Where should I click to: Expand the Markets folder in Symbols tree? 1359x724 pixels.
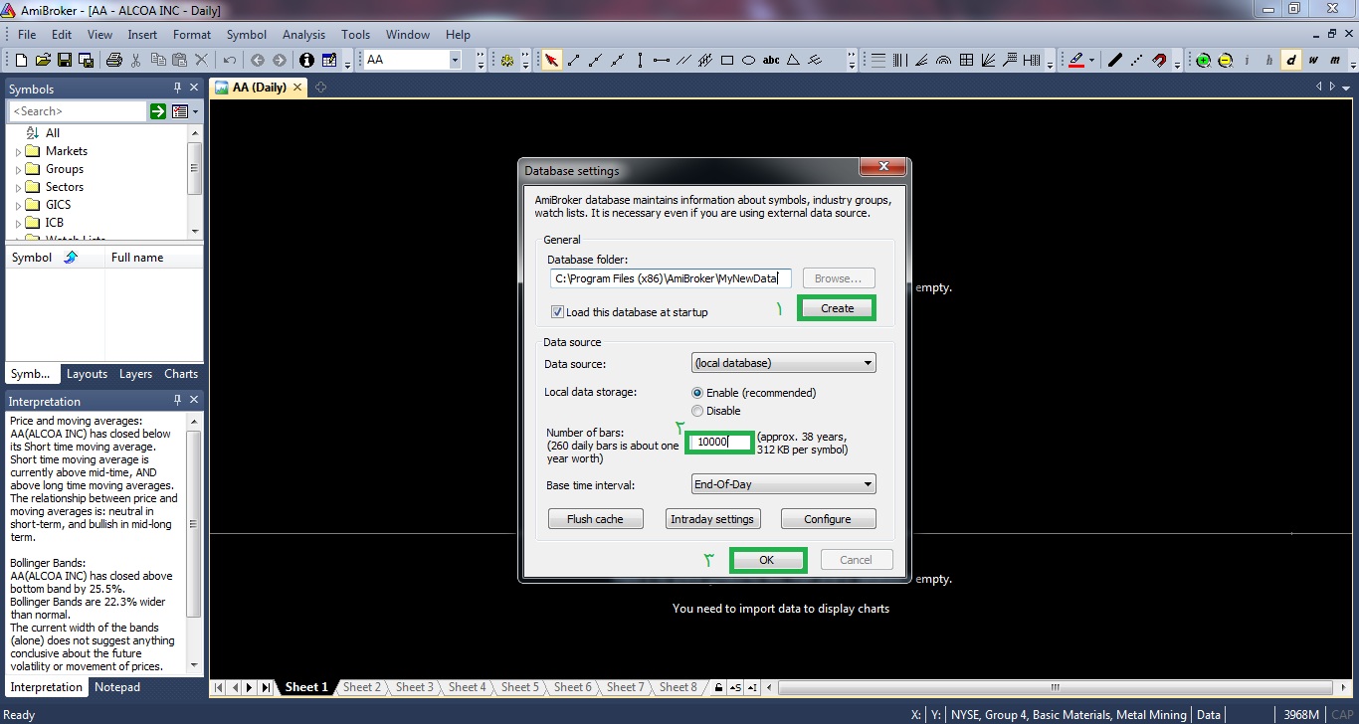pyautogui.click(x=18, y=152)
